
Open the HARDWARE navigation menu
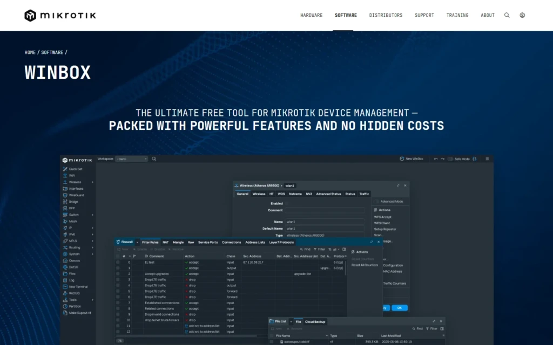pos(312,15)
